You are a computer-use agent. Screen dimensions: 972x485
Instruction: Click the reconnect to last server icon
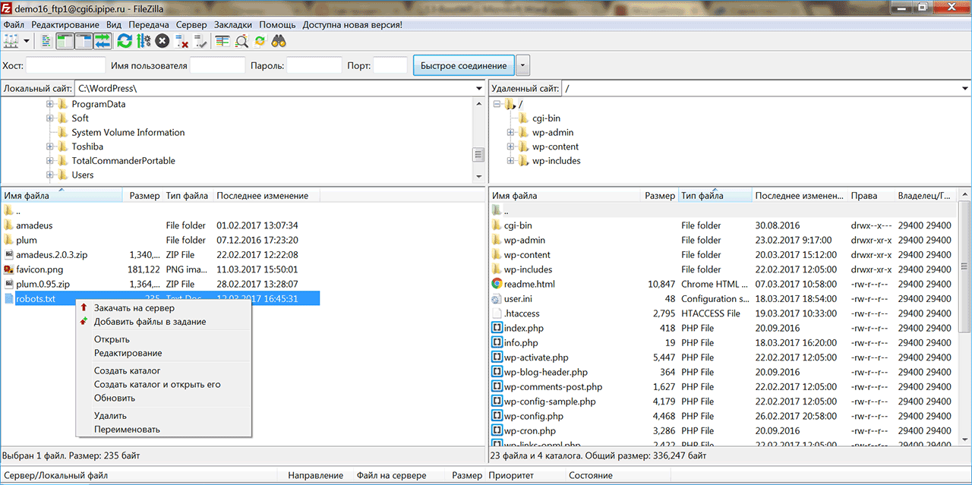[200, 41]
